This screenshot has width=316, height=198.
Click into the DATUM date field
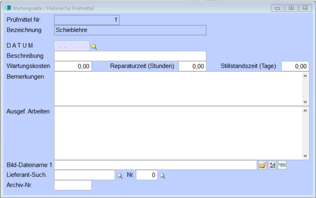(72, 46)
